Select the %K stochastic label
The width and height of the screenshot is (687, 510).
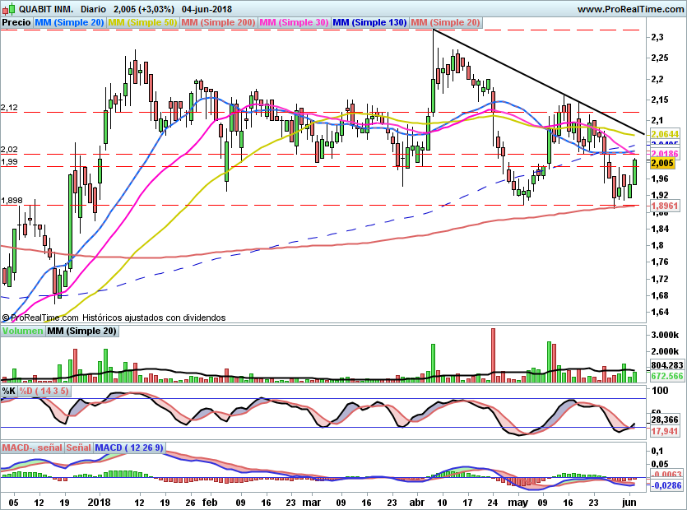click(x=9, y=391)
